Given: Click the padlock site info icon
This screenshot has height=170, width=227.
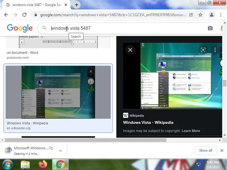Looking at the screenshot, I should [36, 15].
